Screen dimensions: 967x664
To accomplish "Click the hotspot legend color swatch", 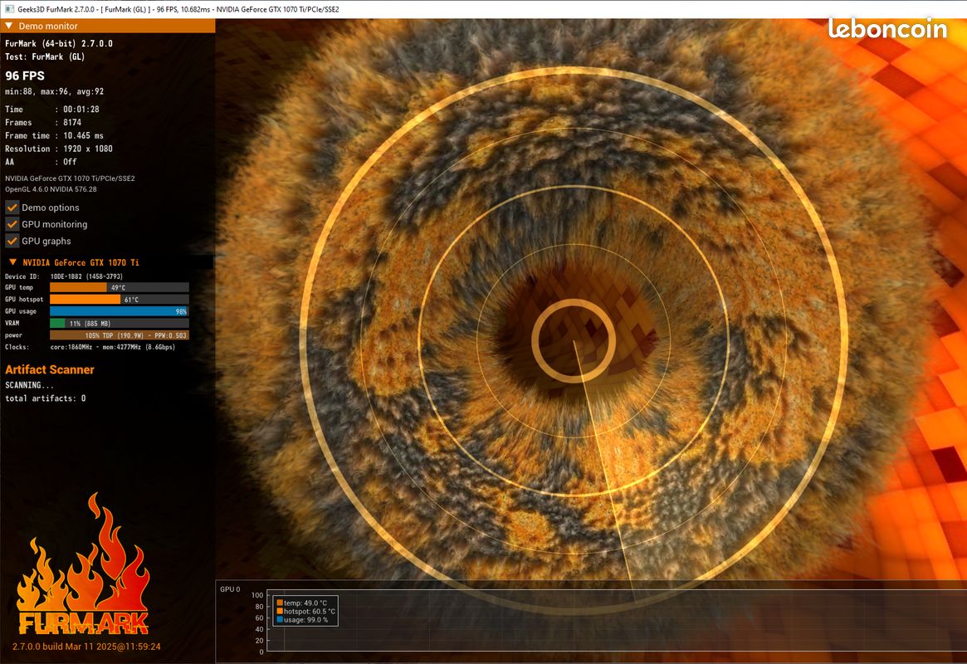I will [x=280, y=611].
